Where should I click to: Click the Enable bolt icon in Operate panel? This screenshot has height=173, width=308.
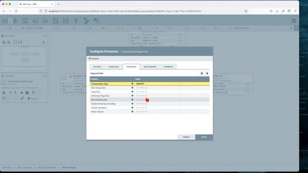[x=11, y=93]
